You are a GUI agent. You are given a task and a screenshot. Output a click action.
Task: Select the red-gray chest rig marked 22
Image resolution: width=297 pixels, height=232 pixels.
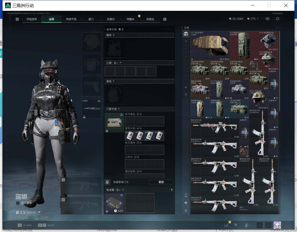tap(200, 89)
